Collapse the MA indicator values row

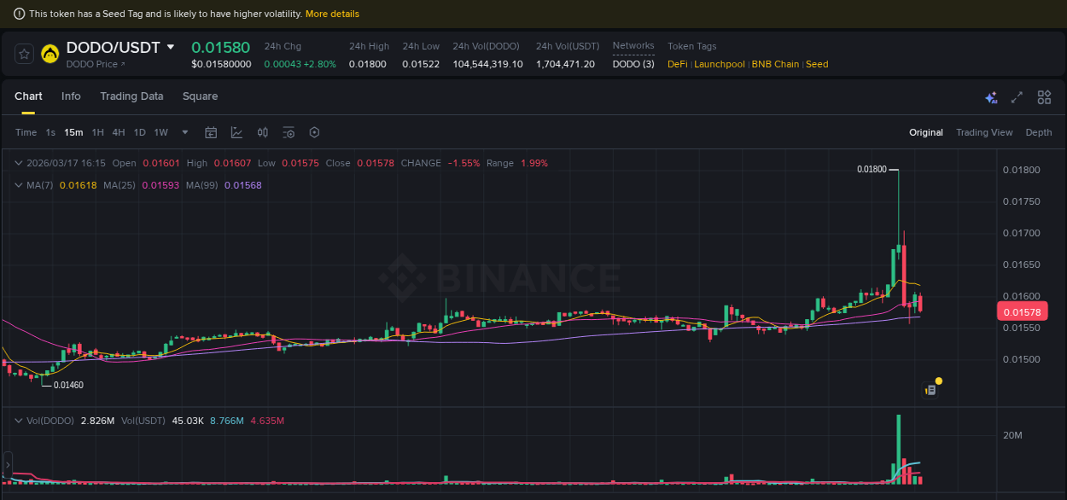pos(18,185)
